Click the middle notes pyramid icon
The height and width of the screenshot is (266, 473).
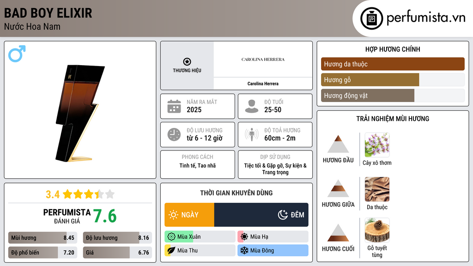[x=338, y=188]
